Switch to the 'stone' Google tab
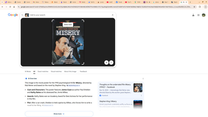 156,2
